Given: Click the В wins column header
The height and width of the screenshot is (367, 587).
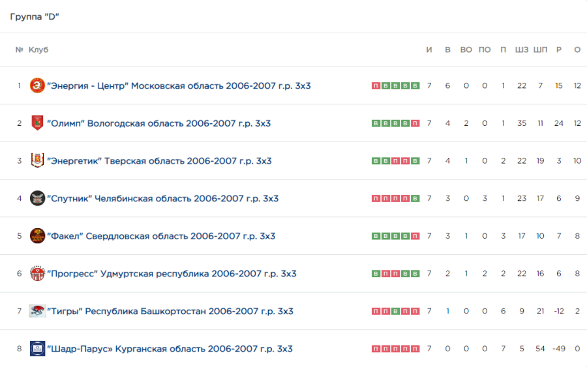Looking at the screenshot, I should [x=447, y=50].
